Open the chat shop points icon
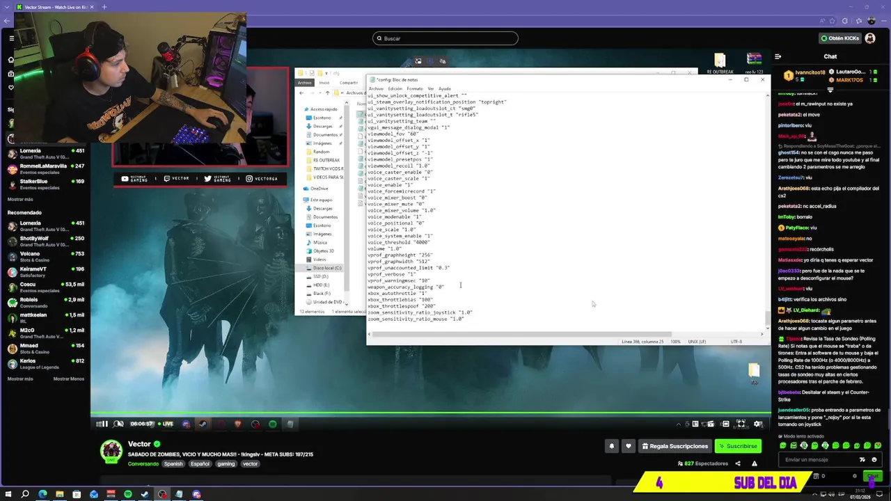Image resolution: width=891 pixels, height=501 pixels. click(x=817, y=476)
